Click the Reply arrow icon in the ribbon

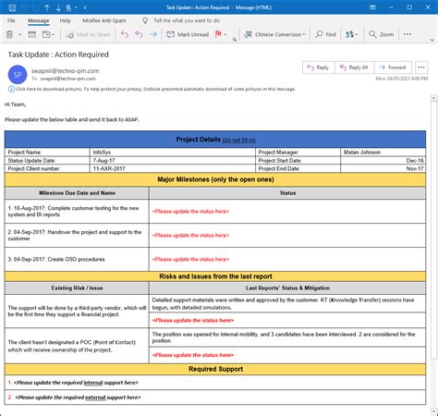[x=125, y=34]
